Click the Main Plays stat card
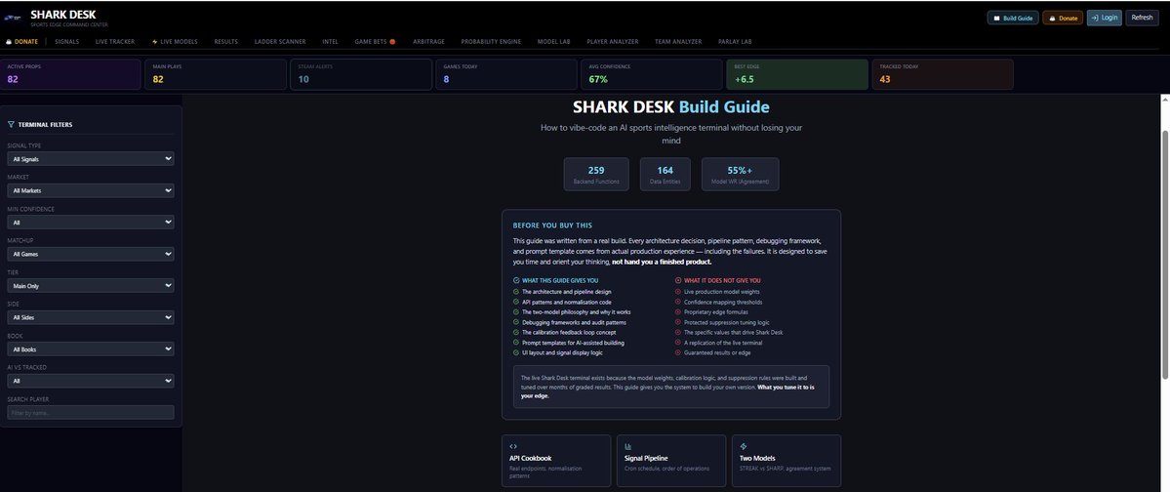The height and width of the screenshot is (492, 1170). tap(216, 74)
